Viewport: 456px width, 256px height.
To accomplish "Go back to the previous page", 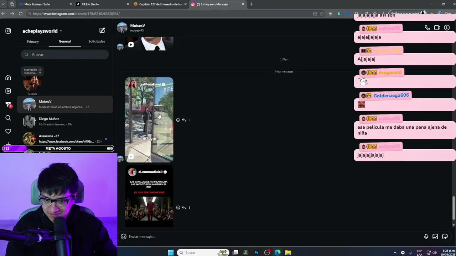I will tap(3, 14).
